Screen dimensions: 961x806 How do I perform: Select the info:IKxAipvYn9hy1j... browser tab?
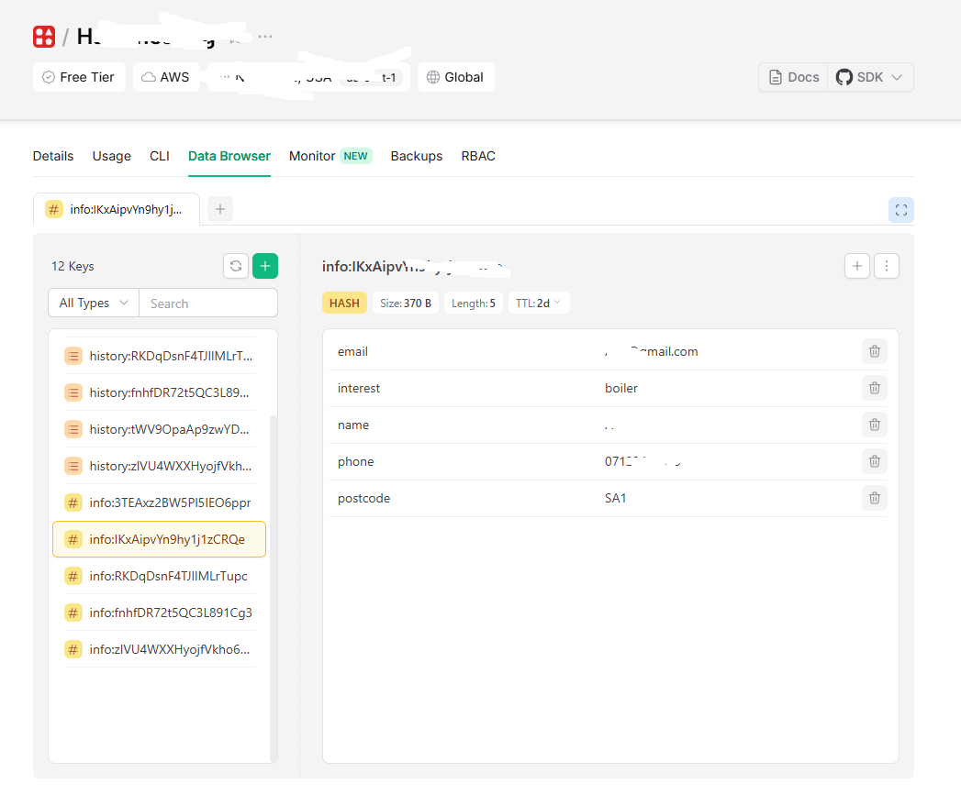click(x=117, y=209)
